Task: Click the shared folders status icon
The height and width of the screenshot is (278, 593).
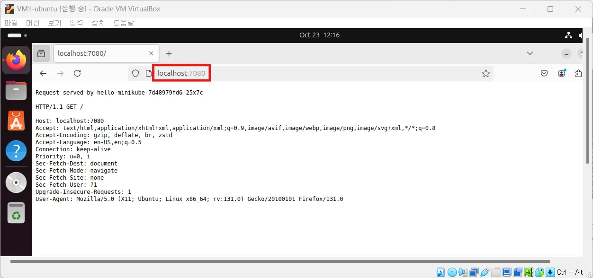Action: (x=496, y=272)
